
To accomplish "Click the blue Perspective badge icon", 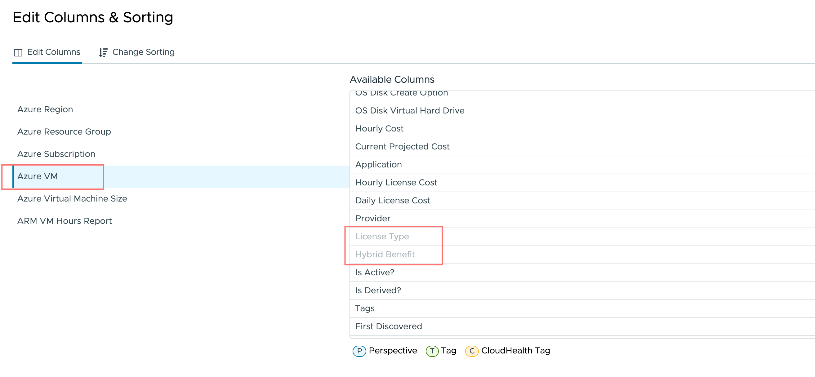I will tap(359, 350).
